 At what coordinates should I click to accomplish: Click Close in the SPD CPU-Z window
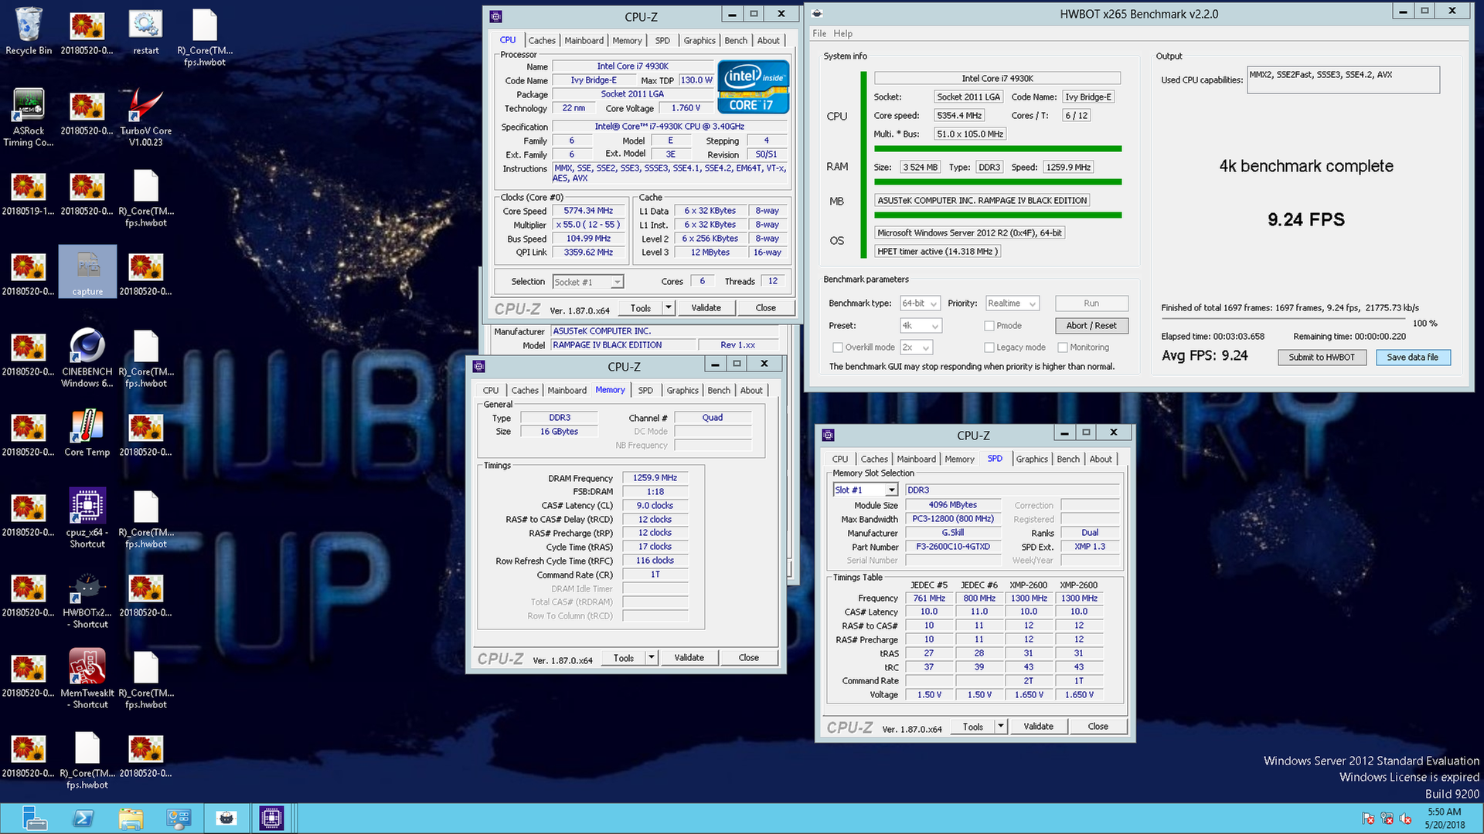[1098, 726]
